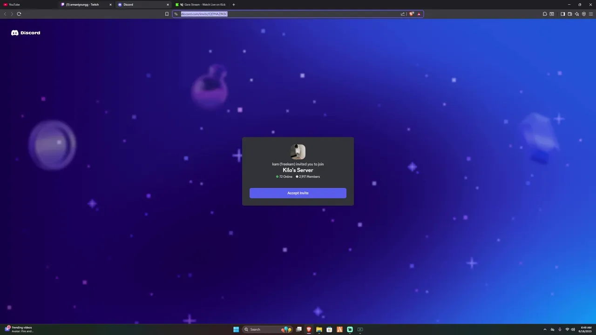This screenshot has width=596, height=335.
Task: Click the microphone tray icon
Action: [560, 329]
